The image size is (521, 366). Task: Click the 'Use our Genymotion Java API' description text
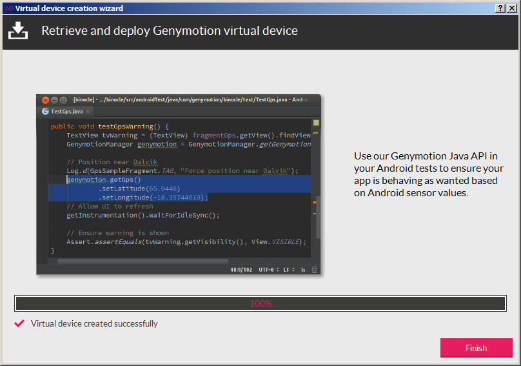click(429, 174)
